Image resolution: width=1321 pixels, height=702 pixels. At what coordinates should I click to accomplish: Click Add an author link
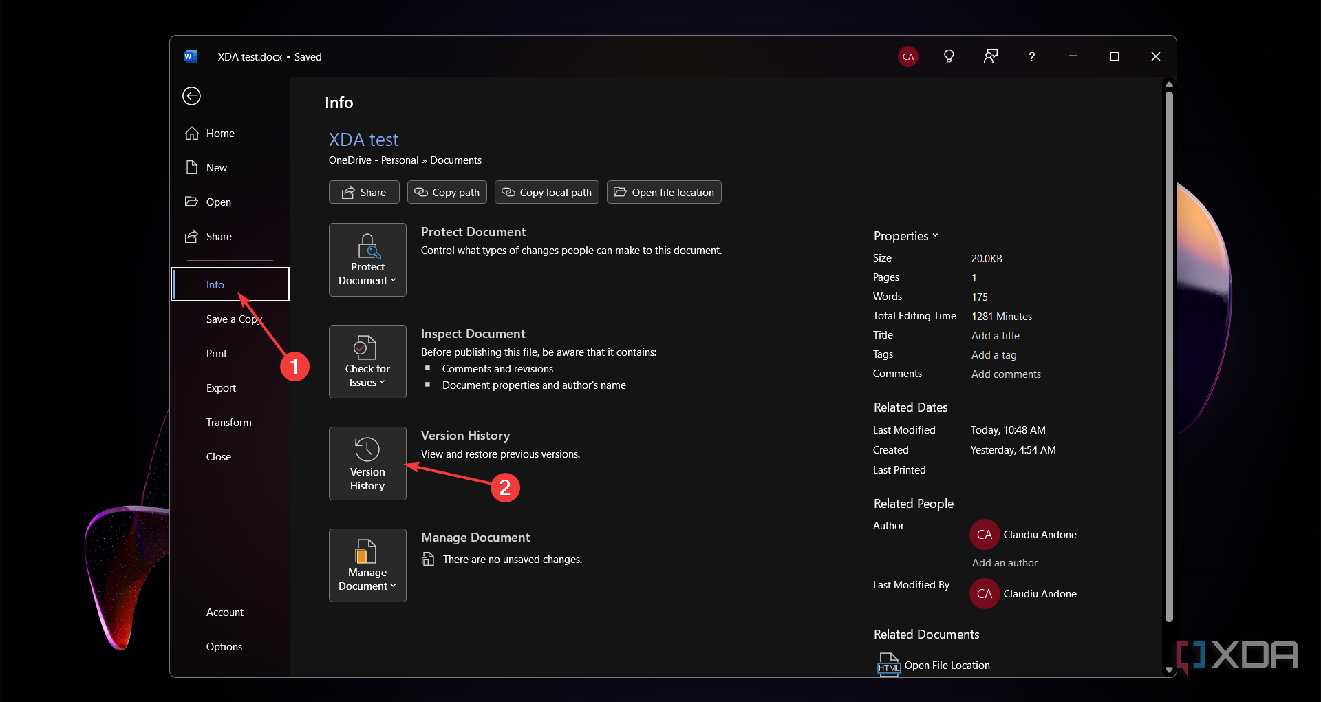click(x=1005, y=562)
